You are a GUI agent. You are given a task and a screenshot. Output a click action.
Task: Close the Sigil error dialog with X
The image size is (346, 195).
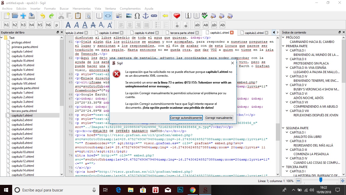click(233, 63)
